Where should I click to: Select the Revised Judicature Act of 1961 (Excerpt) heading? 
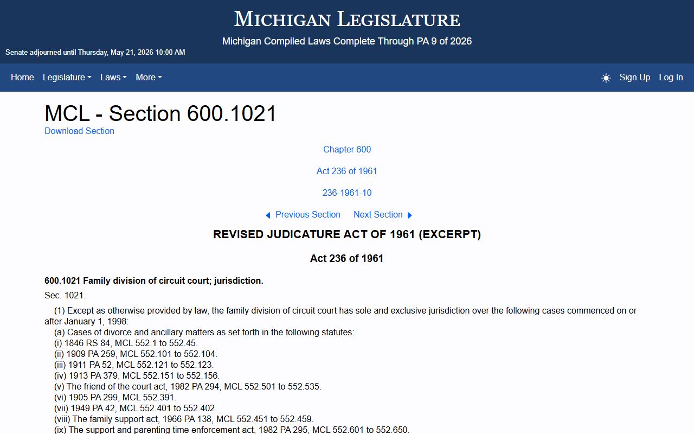[347, 234]
